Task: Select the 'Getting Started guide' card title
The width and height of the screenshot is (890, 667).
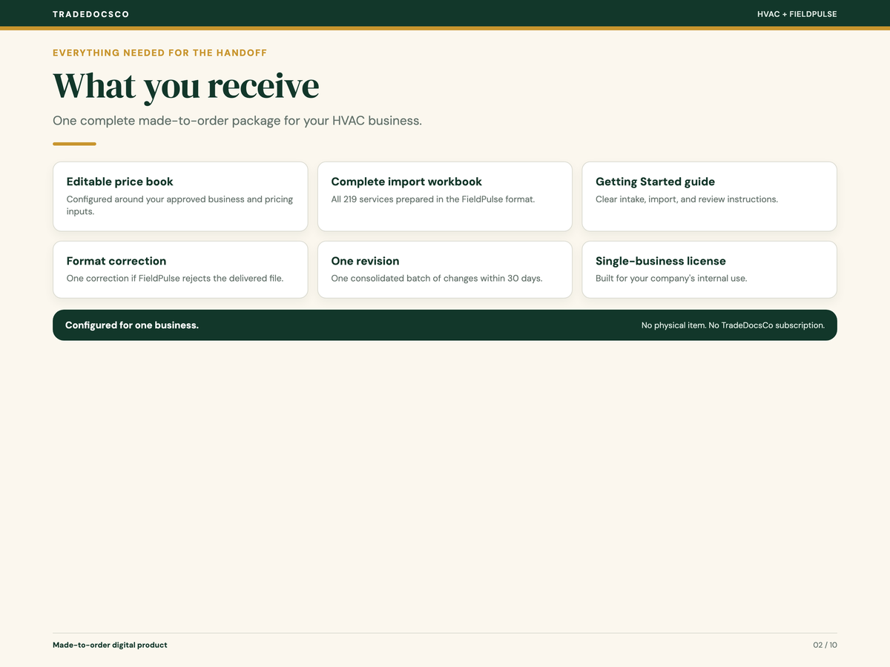Action: [x=656, y=182]
